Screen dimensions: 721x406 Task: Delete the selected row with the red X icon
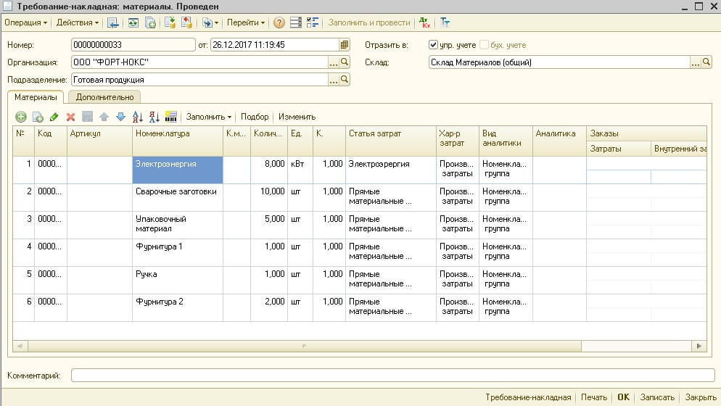pos(70,117)
